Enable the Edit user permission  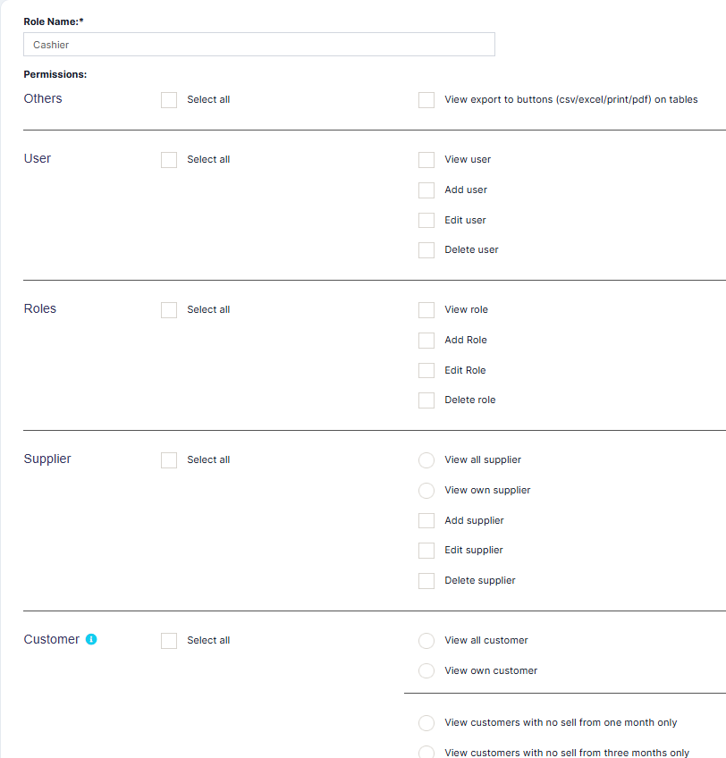426,221
